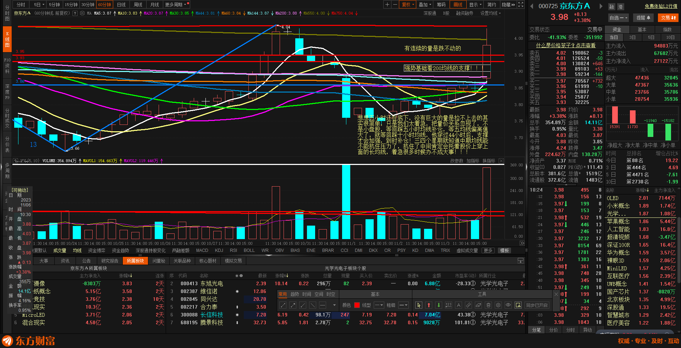Select the ruler measuring tool

[468, 305]
